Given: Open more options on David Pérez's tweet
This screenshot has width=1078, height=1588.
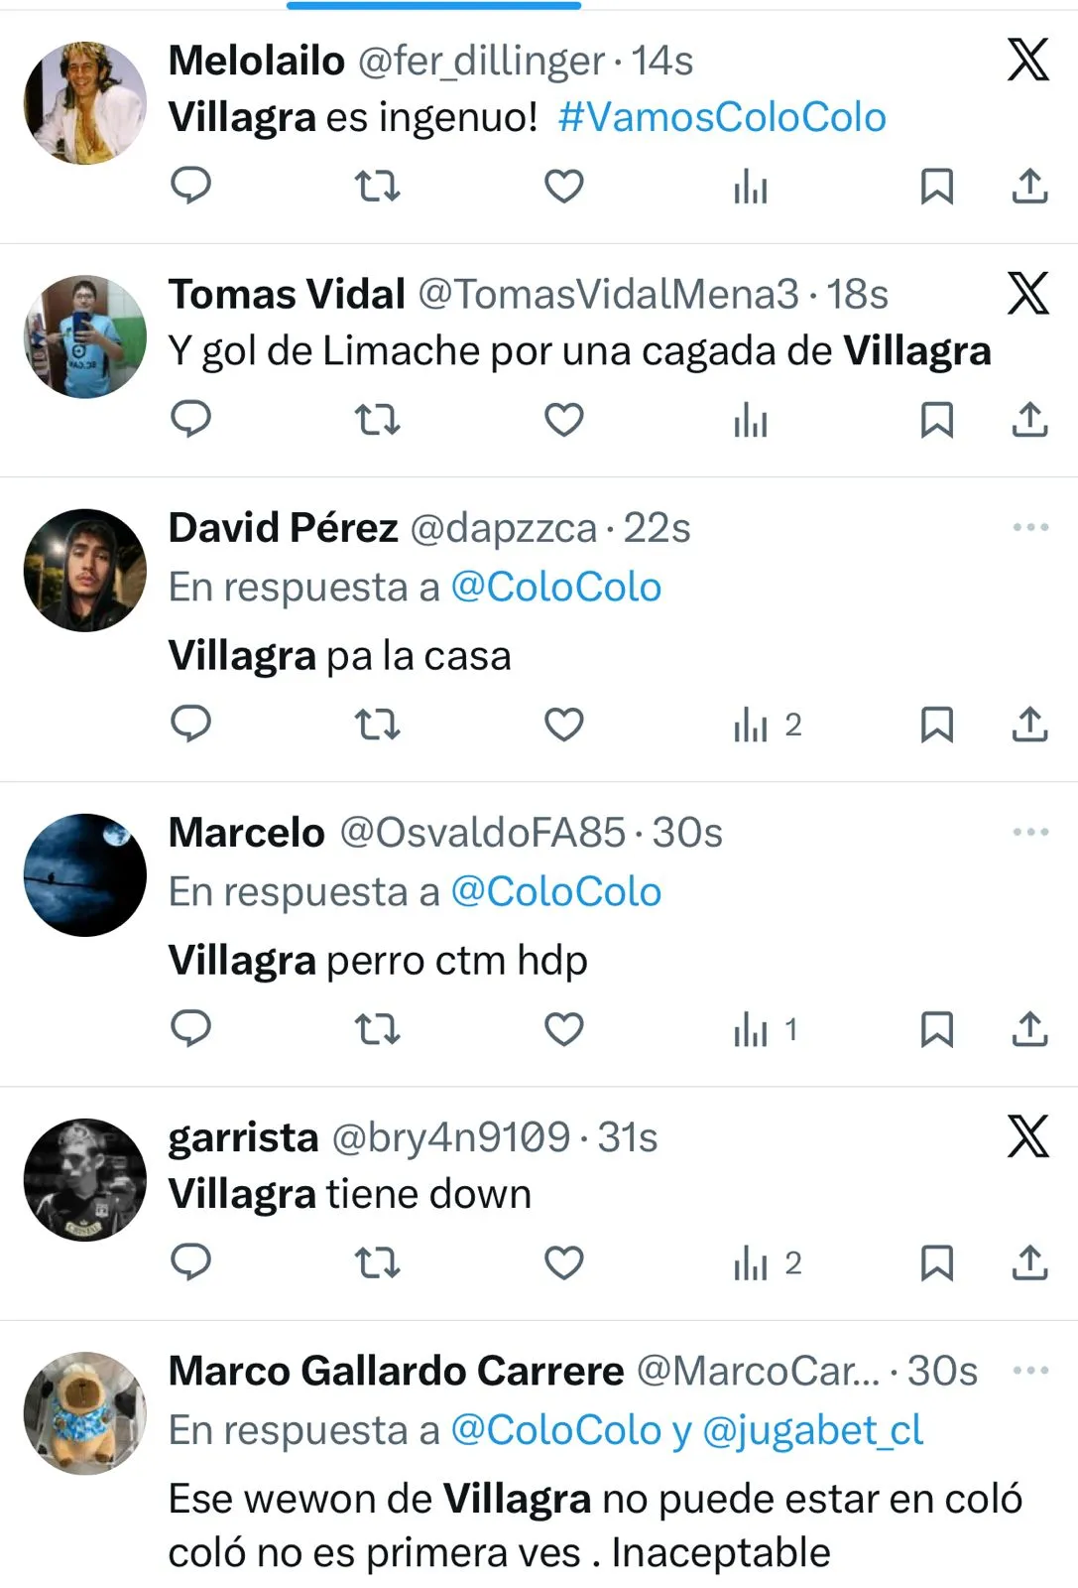Looking at the screenshot, I should pyautogui.click(x=1030, y=527).
